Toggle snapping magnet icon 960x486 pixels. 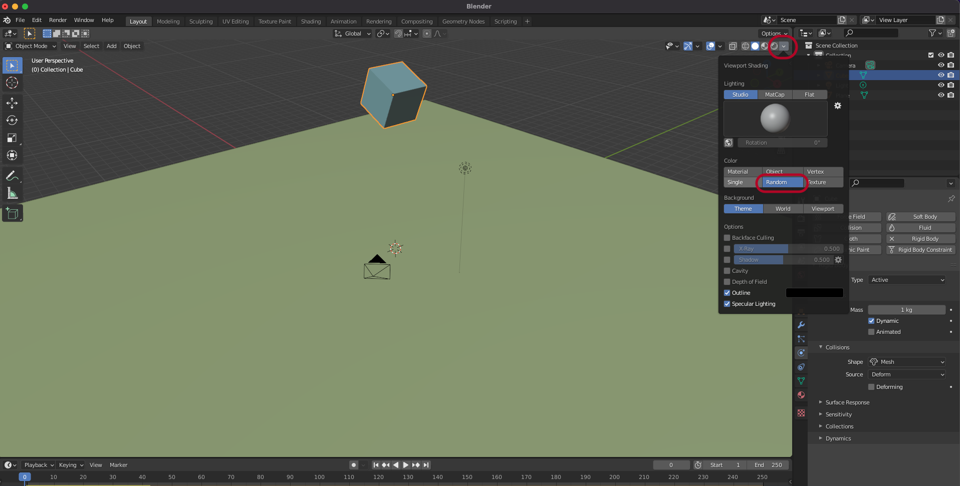tap(398, 34)
